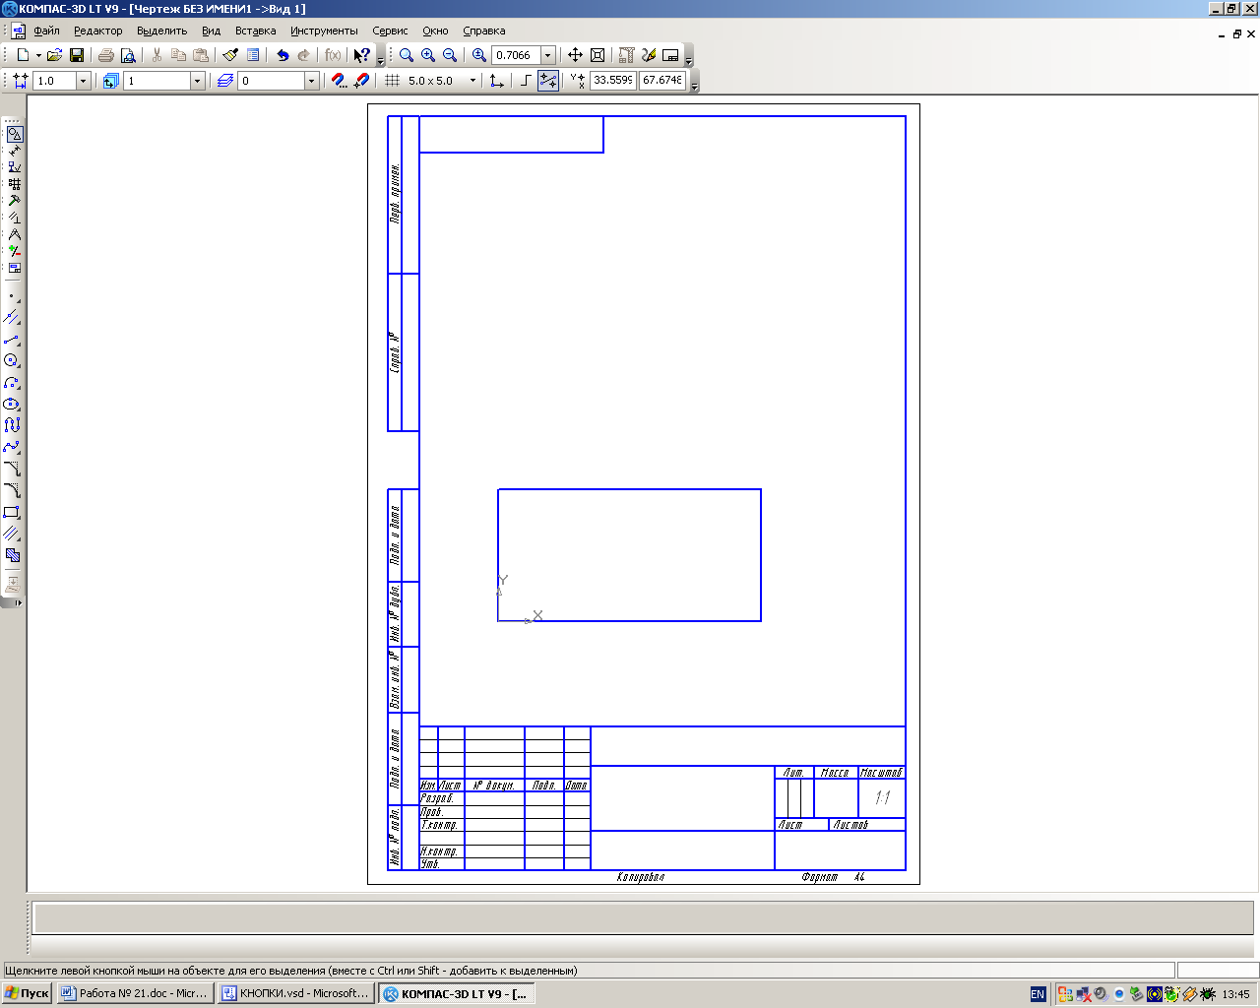
Task: Open the Сервис menu
Action: tap(390, 31)
